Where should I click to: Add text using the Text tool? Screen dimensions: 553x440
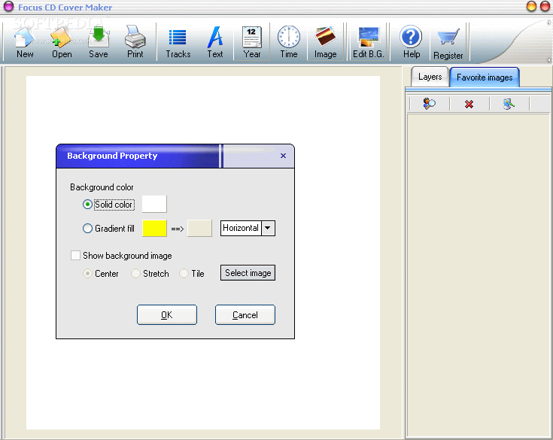tap(215, 42)
